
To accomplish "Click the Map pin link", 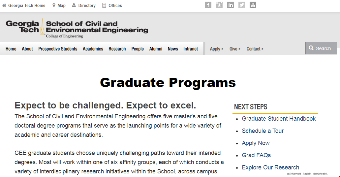I will tap(59, 5).
